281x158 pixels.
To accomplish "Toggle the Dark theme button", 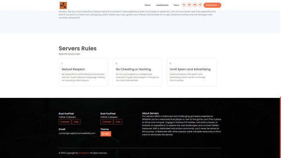I will coord(106,134).
